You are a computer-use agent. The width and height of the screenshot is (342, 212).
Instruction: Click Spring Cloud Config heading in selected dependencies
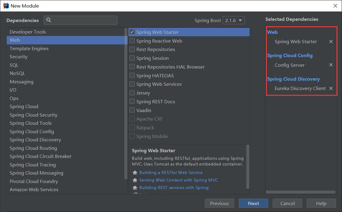coord(290,55)
